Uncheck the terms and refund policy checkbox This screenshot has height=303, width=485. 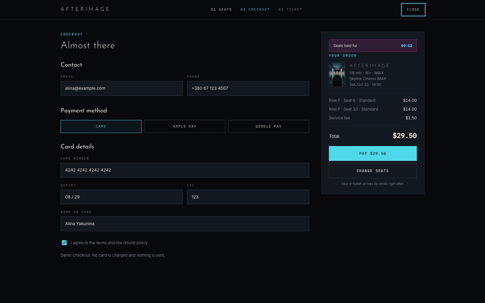[64, 243]
